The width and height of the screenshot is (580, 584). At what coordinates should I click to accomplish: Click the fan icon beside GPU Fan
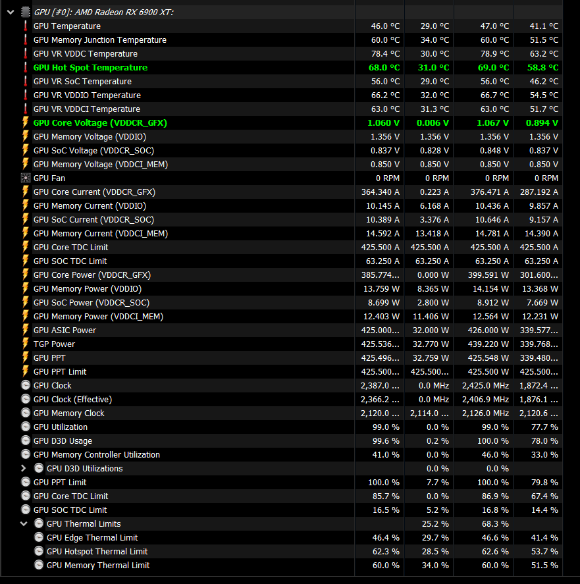pyautogui.click(x=25, y=178)
